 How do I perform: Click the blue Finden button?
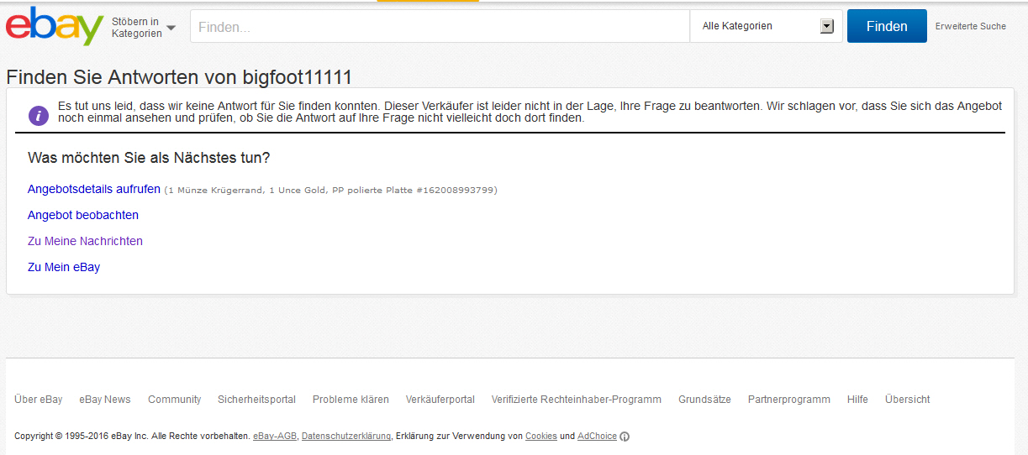[x=887, y=26]
